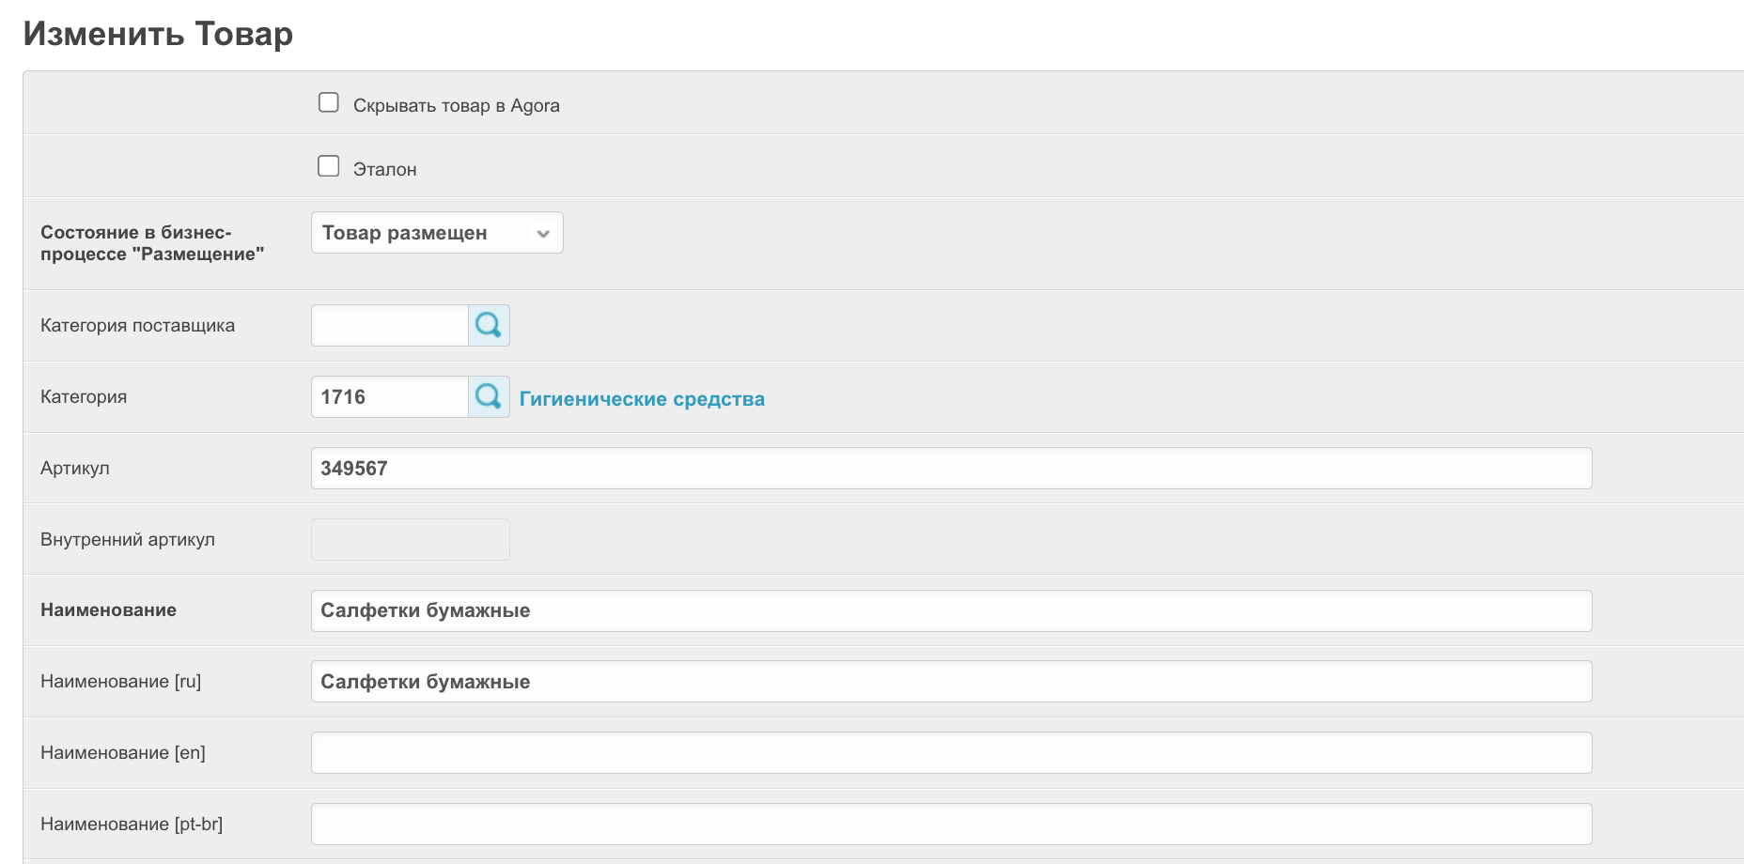Click the "Изменить Товар" page heading

pos(158,34)
